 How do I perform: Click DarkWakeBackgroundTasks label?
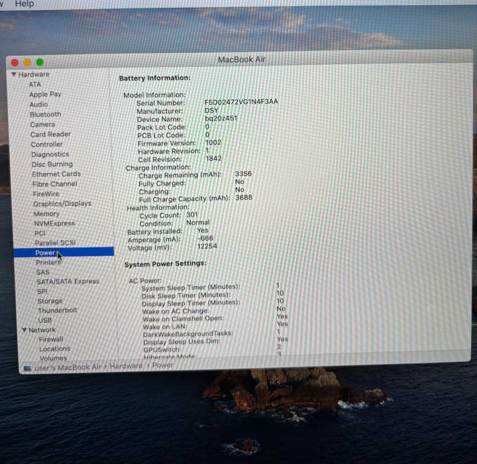[x=188, y=334]
